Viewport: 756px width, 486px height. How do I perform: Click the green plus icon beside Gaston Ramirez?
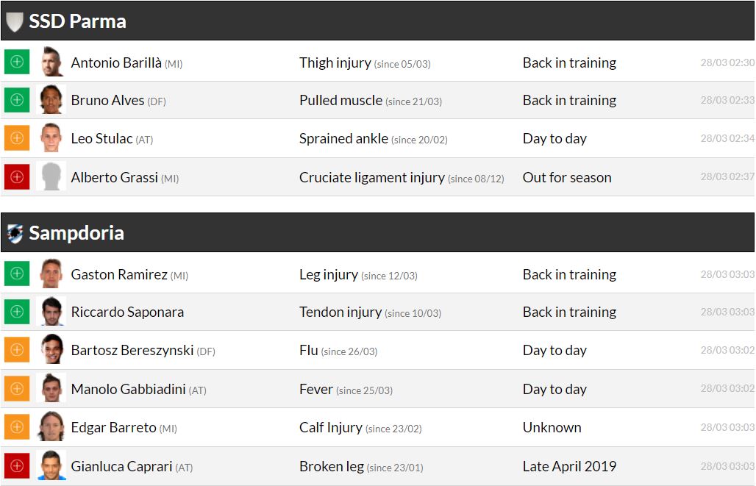17,274
